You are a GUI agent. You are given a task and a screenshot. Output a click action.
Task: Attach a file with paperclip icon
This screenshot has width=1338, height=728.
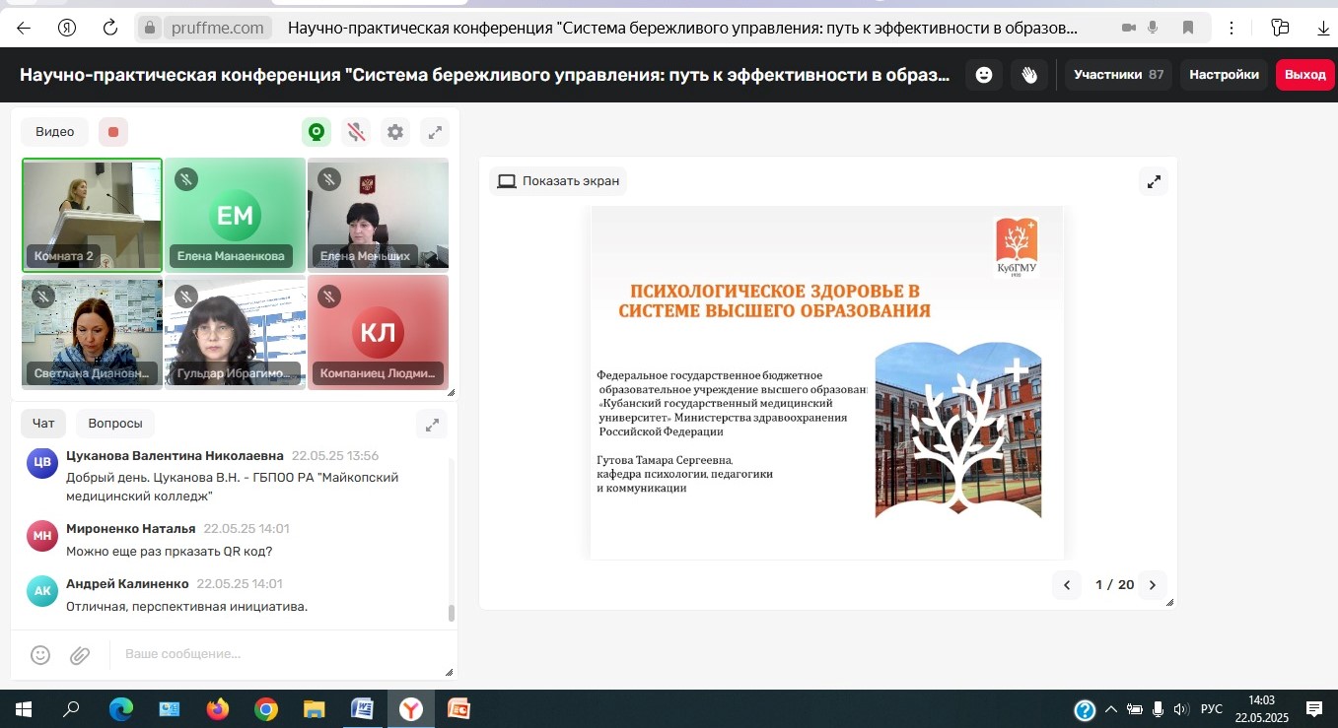(x=80, y=654)
